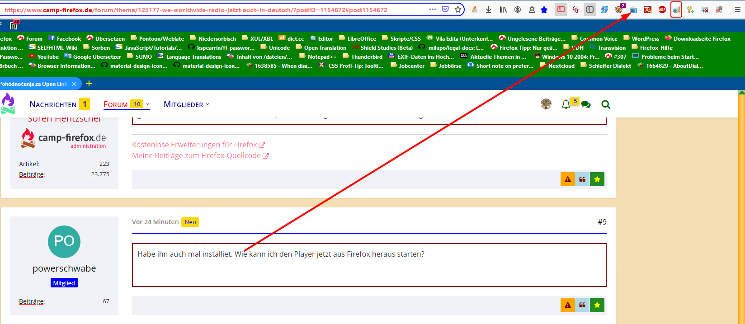Click the blue sync arrows toolbar icon

click(x=604, y=9)
